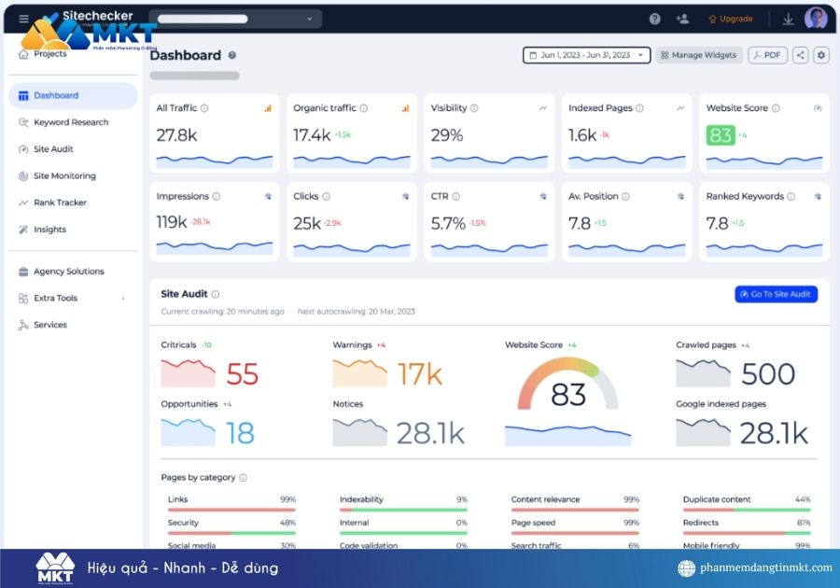Open the dashboard settings gear icon
This screenshot has height=588, width=840.
click(821, 55)
